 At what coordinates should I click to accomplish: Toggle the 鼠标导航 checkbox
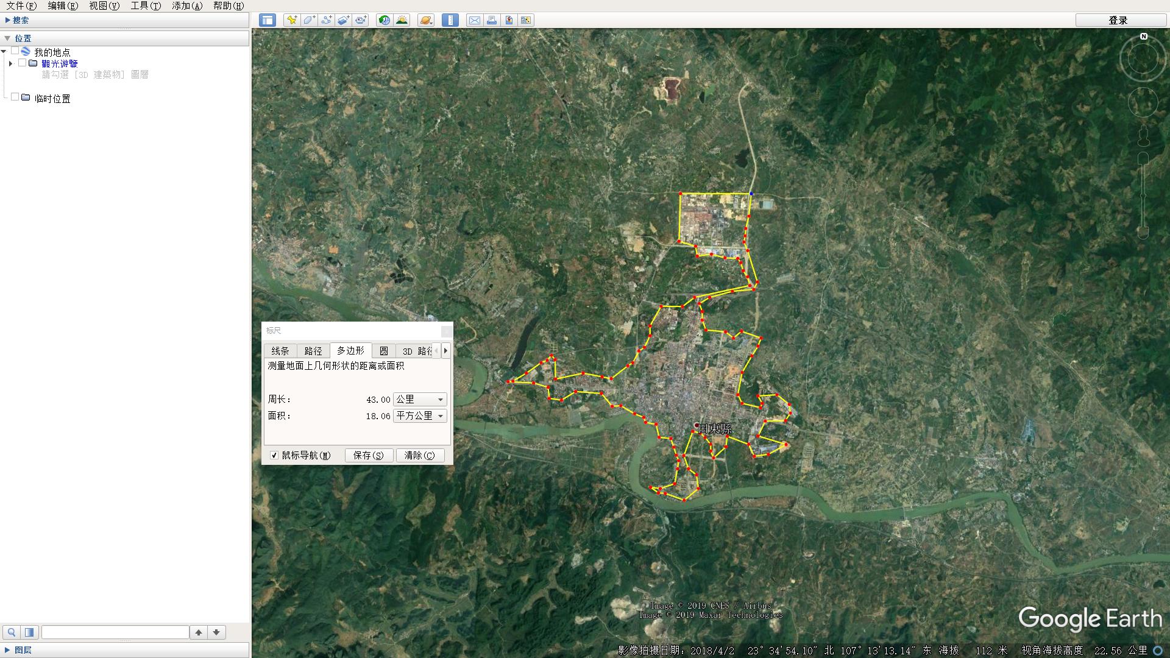(274, 455)
